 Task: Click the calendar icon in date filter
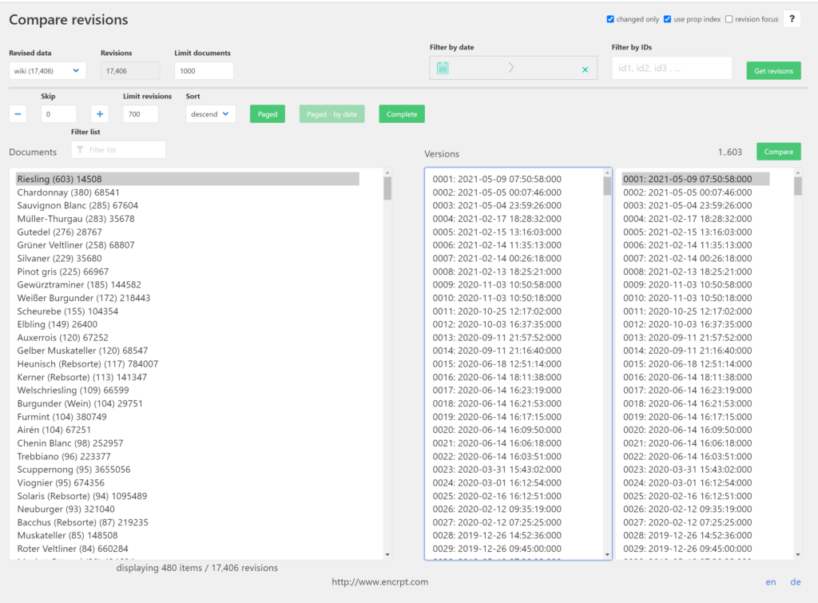442,69
